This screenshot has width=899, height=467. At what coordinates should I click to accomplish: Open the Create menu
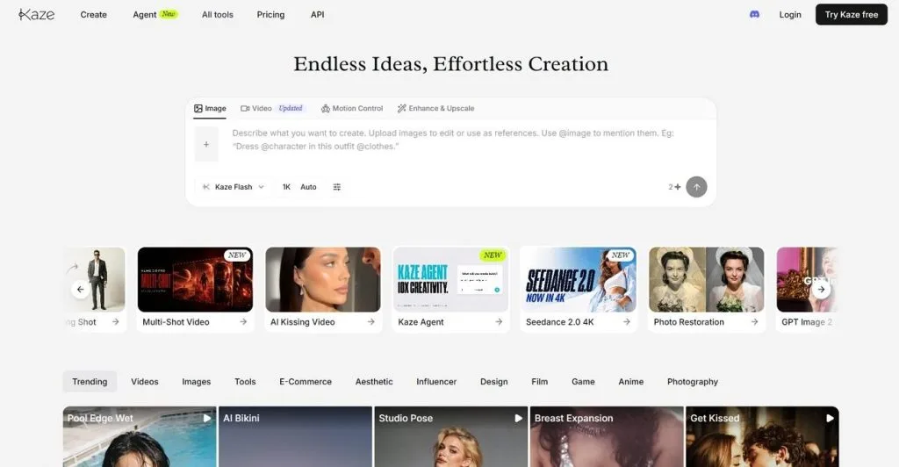click(x=93, y=14)
